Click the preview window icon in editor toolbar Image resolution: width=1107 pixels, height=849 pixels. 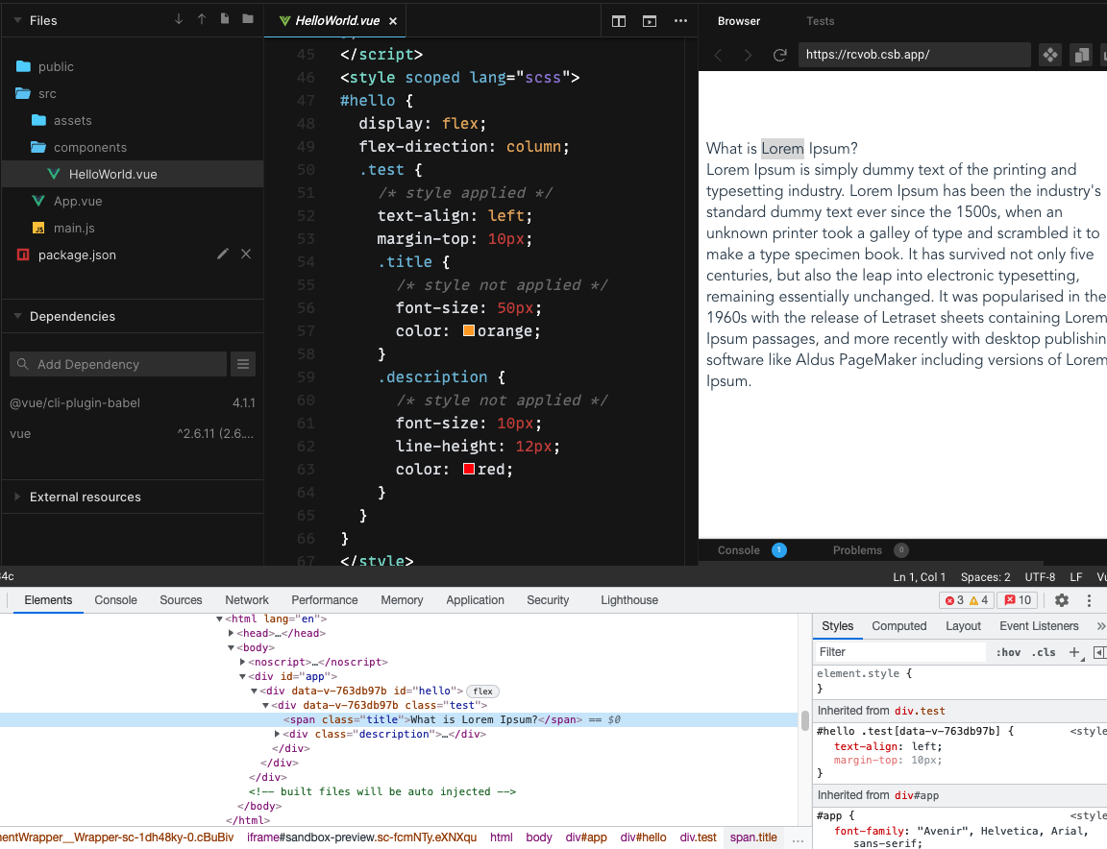click(650, 21)
